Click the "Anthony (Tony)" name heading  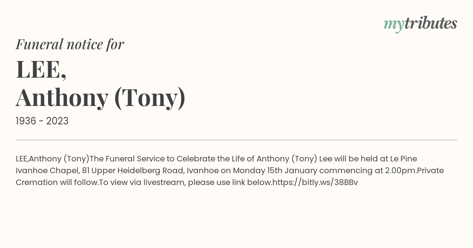click(101, 97)
